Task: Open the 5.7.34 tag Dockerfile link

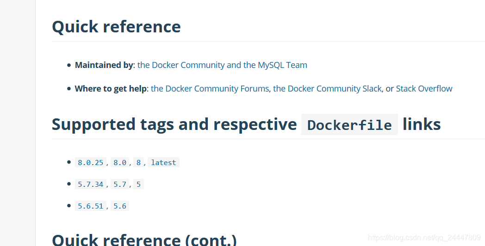Action: point(91,184)
